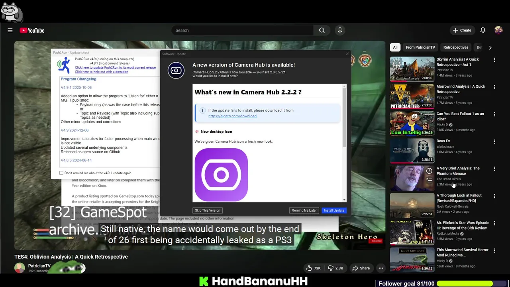The image size is (510, 287).
Task: Open options for Morrowind Analysis video
Action: tap(494, 87)
